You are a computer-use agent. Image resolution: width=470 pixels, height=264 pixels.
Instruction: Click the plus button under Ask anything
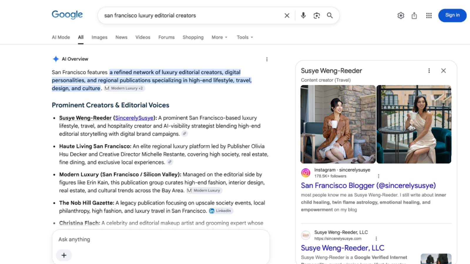64,255
